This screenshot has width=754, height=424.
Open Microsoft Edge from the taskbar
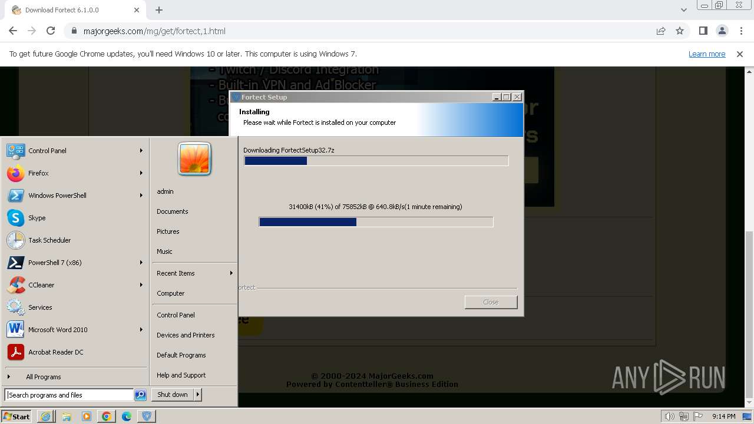(127, 416)
